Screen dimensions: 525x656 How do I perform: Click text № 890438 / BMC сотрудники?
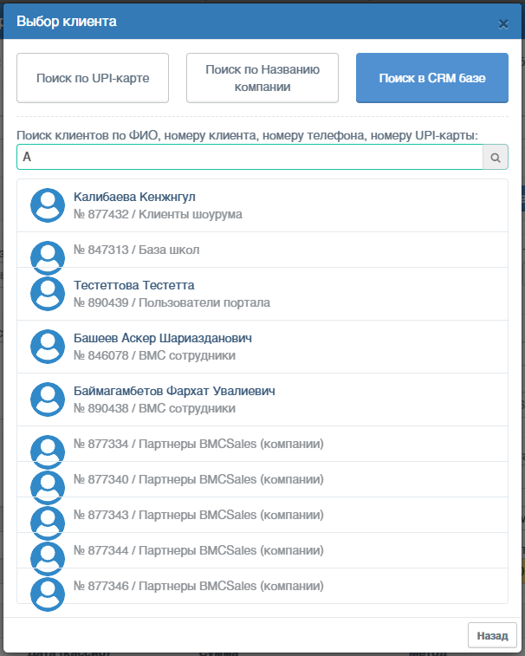tap(154, 408)
